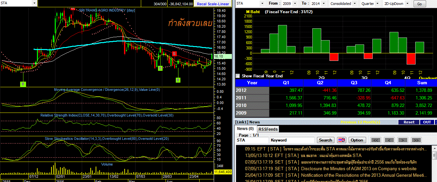Toggle the Thai/English language flag icon
The height and width of the screenshot is (182, 437).
(x=342, y=140)
